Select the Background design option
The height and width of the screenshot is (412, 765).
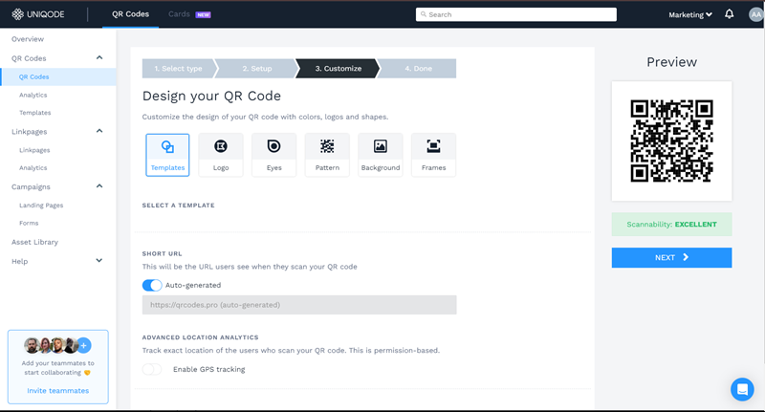pyautogui.click(x=380, y=155)
